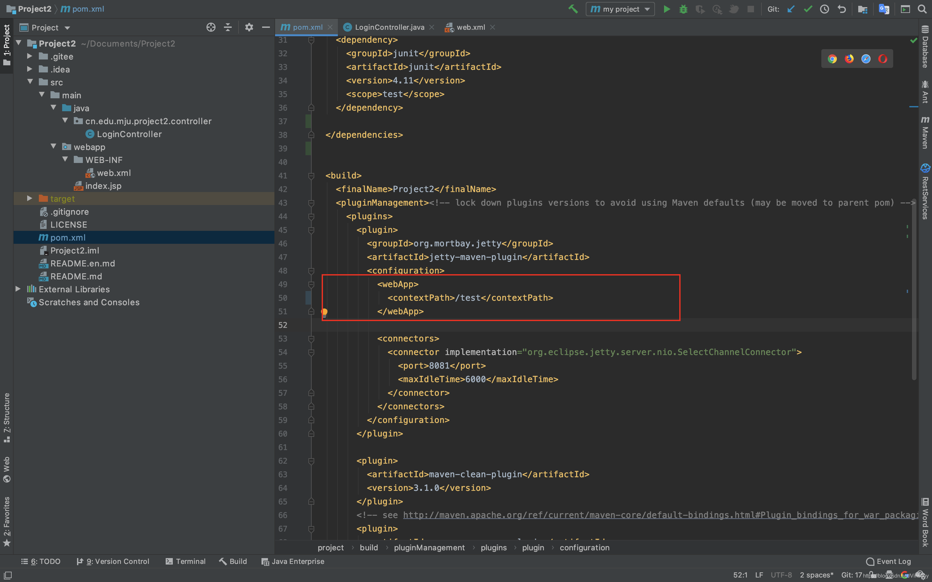Viewport: 932px width, 582px height.
Task: Select index.jsp in project tree
Action: (x=103, y=186)
